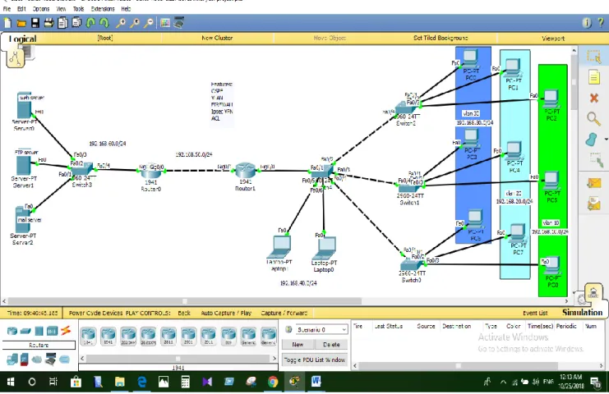609x394 pixels.
Task: Click Capture / Forward control
Action: pyautogui.click(x=284, y=313)
